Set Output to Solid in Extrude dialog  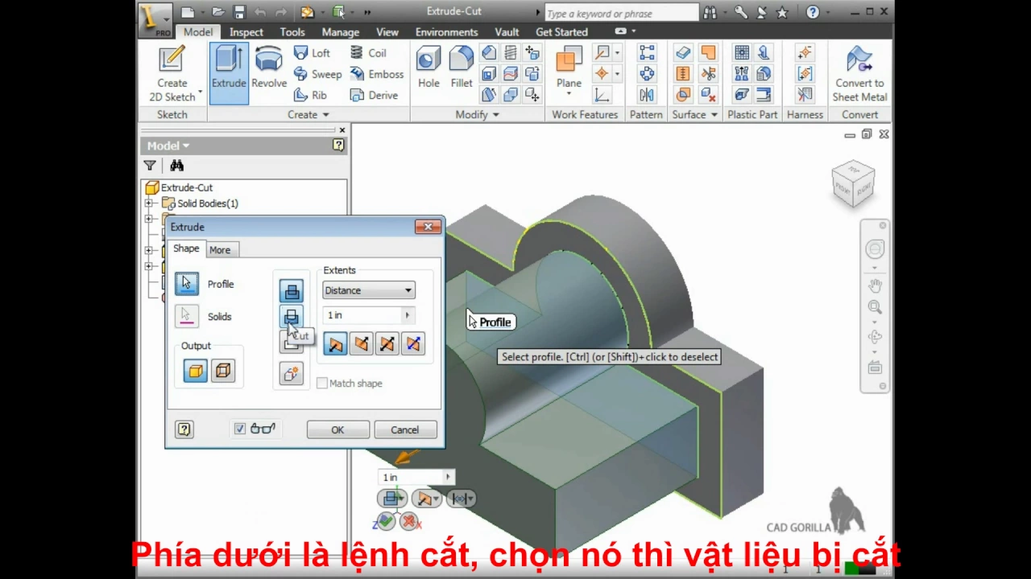point(196,371)
